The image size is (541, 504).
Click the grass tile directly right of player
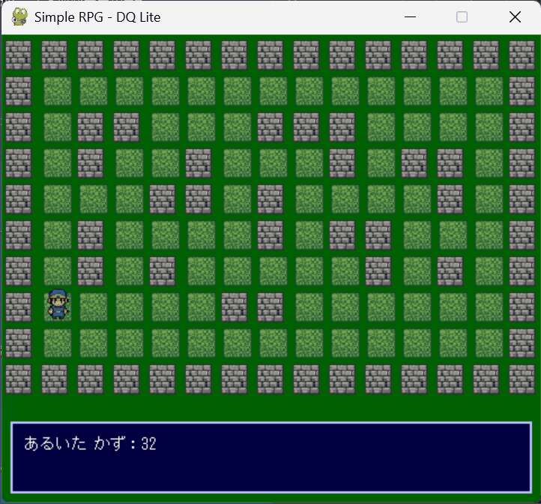(x=93, y=307)
